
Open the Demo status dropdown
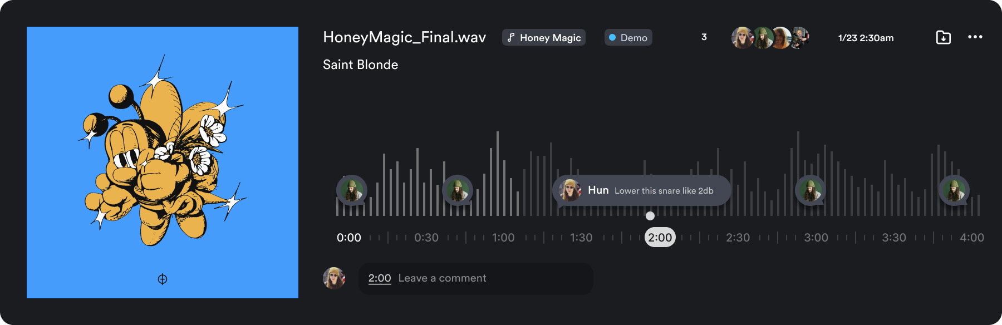pyautogui.click(x=628, y=37)
